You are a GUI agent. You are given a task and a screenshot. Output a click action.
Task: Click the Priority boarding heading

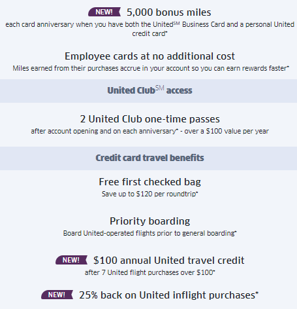pyautogui.click(x=149, y=221)
